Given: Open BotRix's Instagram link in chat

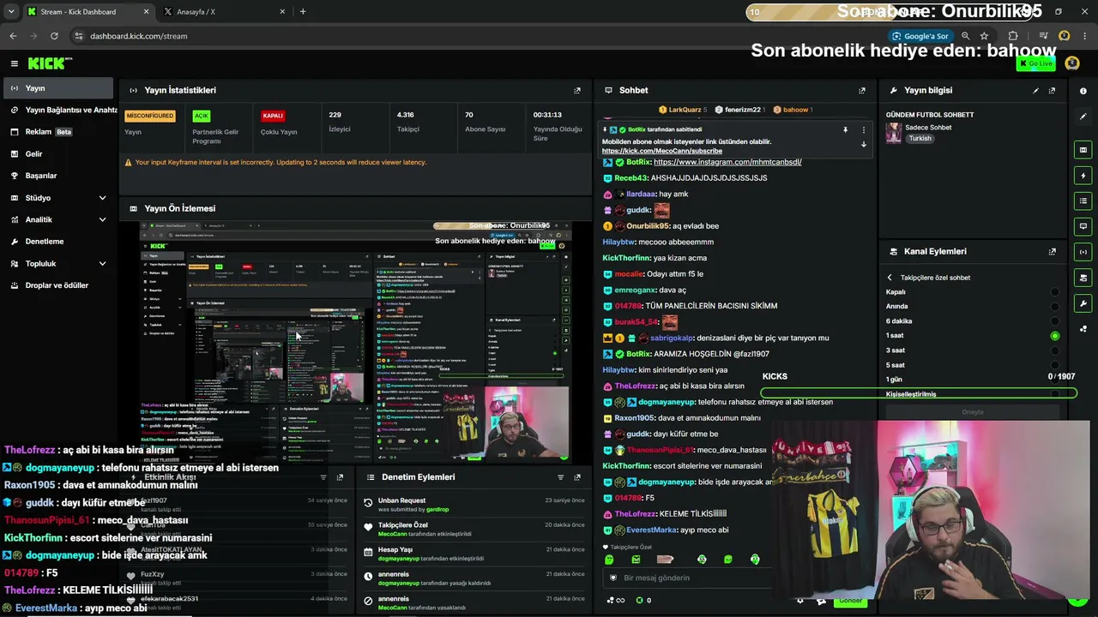Looking at the screenshot, I should coord(727,162).
